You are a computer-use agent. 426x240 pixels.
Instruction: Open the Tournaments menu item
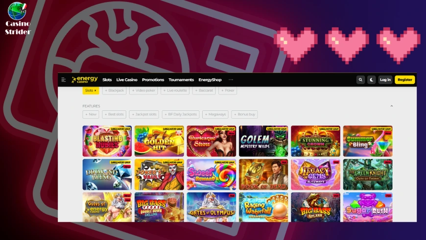pyautogui.click(x=181, y=80)
